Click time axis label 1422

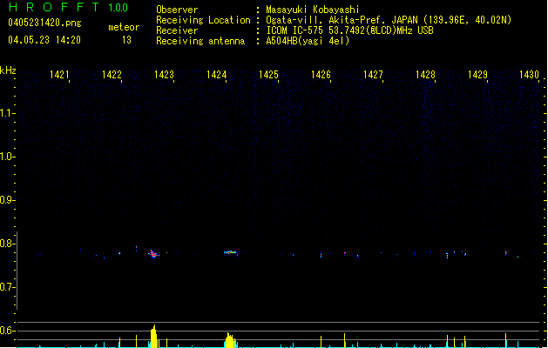pyautogui.click(x=112, y=75)
